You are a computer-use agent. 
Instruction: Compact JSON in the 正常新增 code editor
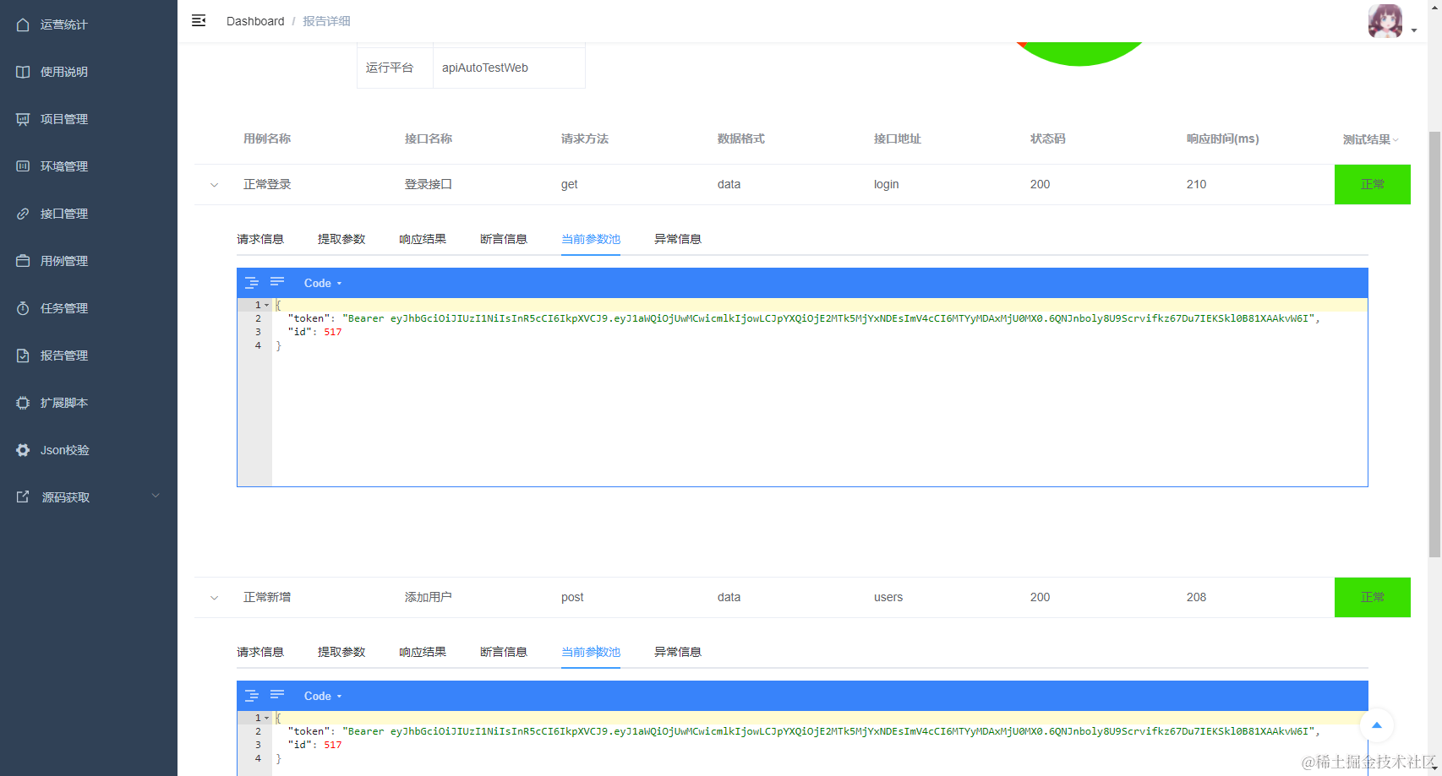[x=277, y=694]
